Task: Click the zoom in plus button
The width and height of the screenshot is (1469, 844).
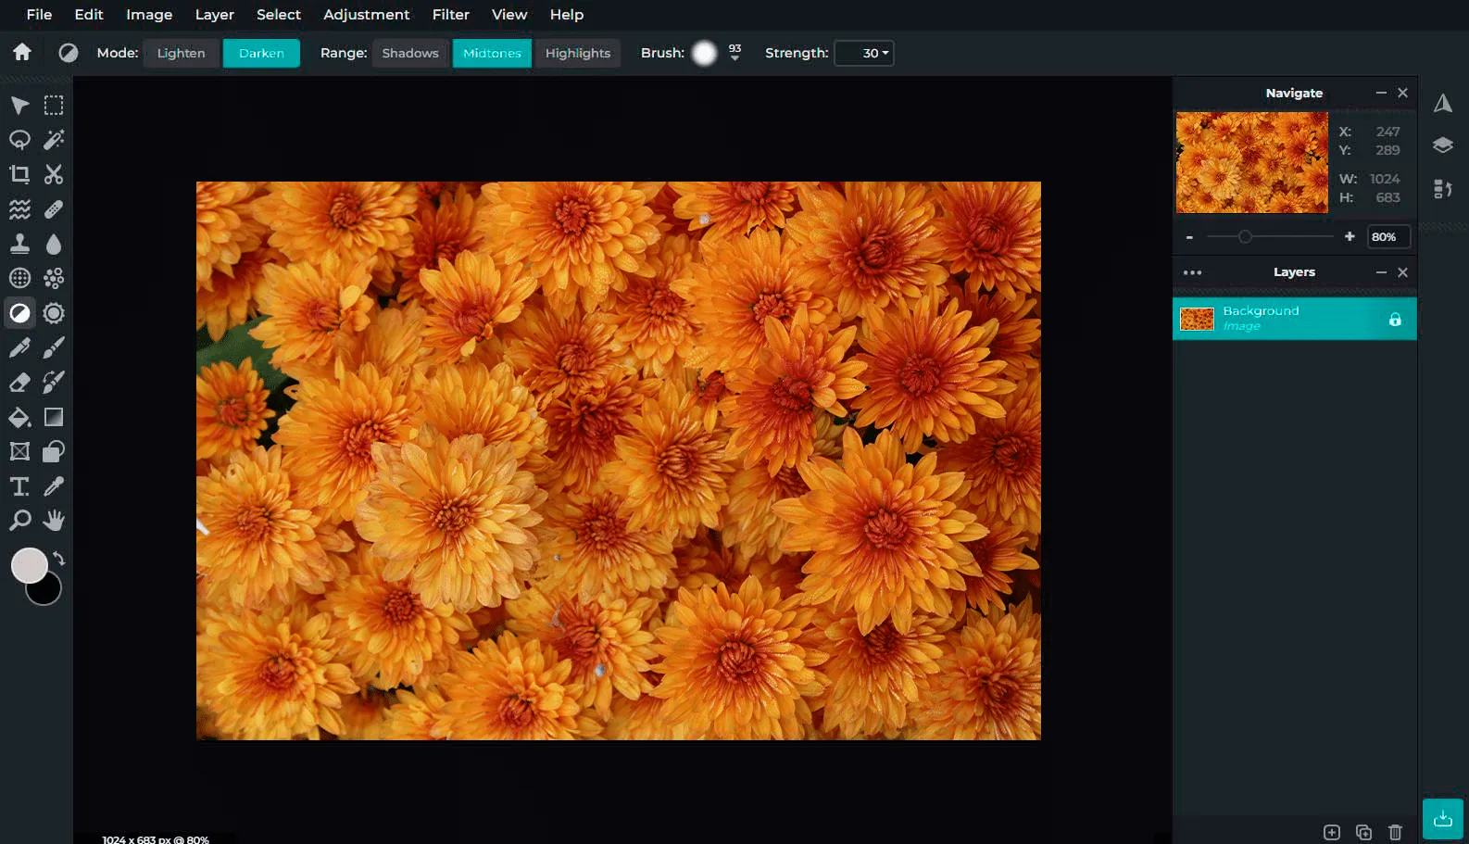Action: coord(1350,237)
